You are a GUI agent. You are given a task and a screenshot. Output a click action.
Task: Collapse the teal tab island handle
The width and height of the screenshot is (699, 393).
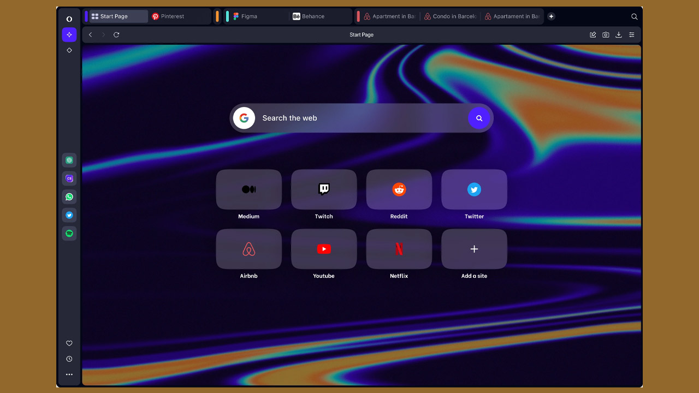227,16
